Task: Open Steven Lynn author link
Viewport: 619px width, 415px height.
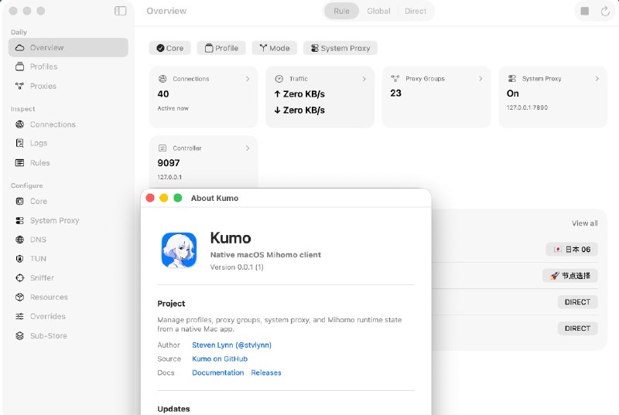Action: click(231, 345)
